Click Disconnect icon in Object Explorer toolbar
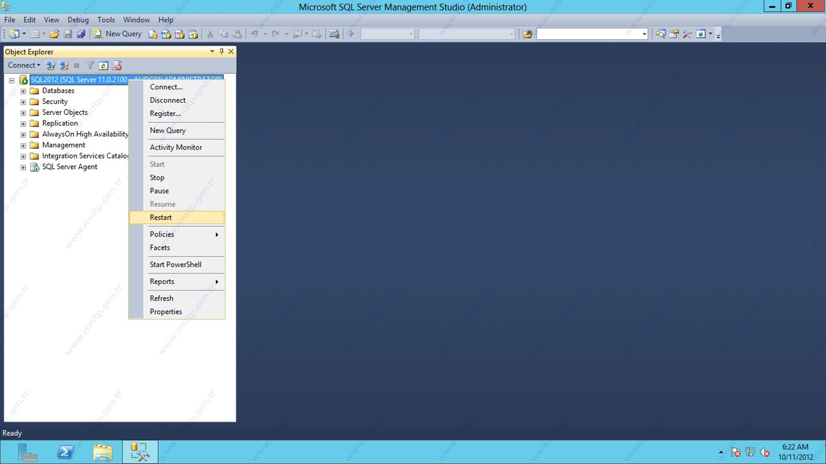 [63, 65]
